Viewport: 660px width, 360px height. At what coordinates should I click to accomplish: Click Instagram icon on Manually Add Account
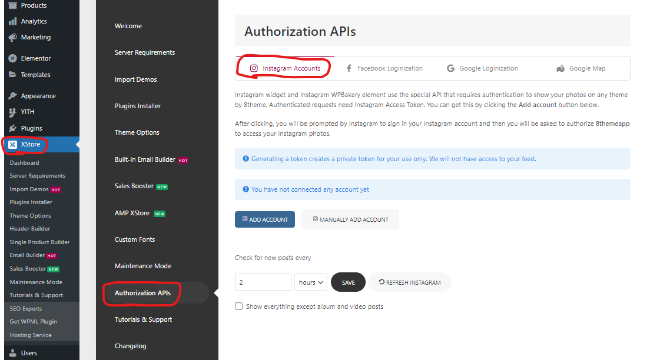315,219
